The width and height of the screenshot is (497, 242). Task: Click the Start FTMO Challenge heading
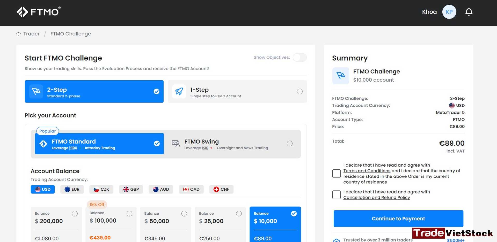pos(63,58)
